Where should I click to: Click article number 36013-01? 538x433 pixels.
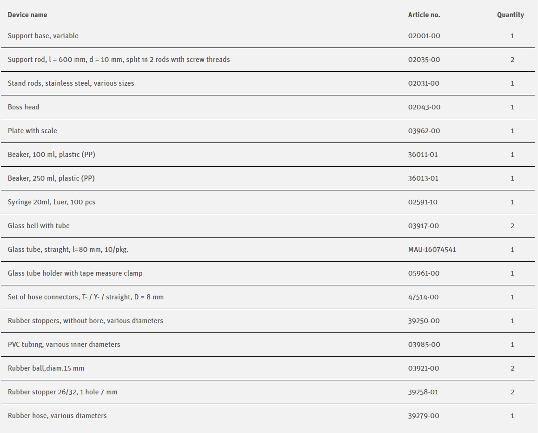[423, 178]
